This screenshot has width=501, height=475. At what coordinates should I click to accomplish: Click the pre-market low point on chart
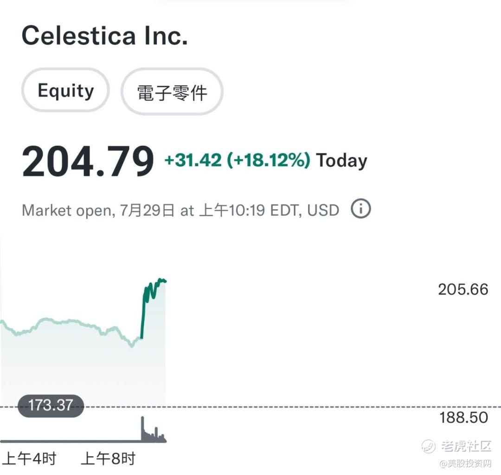[132, 345]
